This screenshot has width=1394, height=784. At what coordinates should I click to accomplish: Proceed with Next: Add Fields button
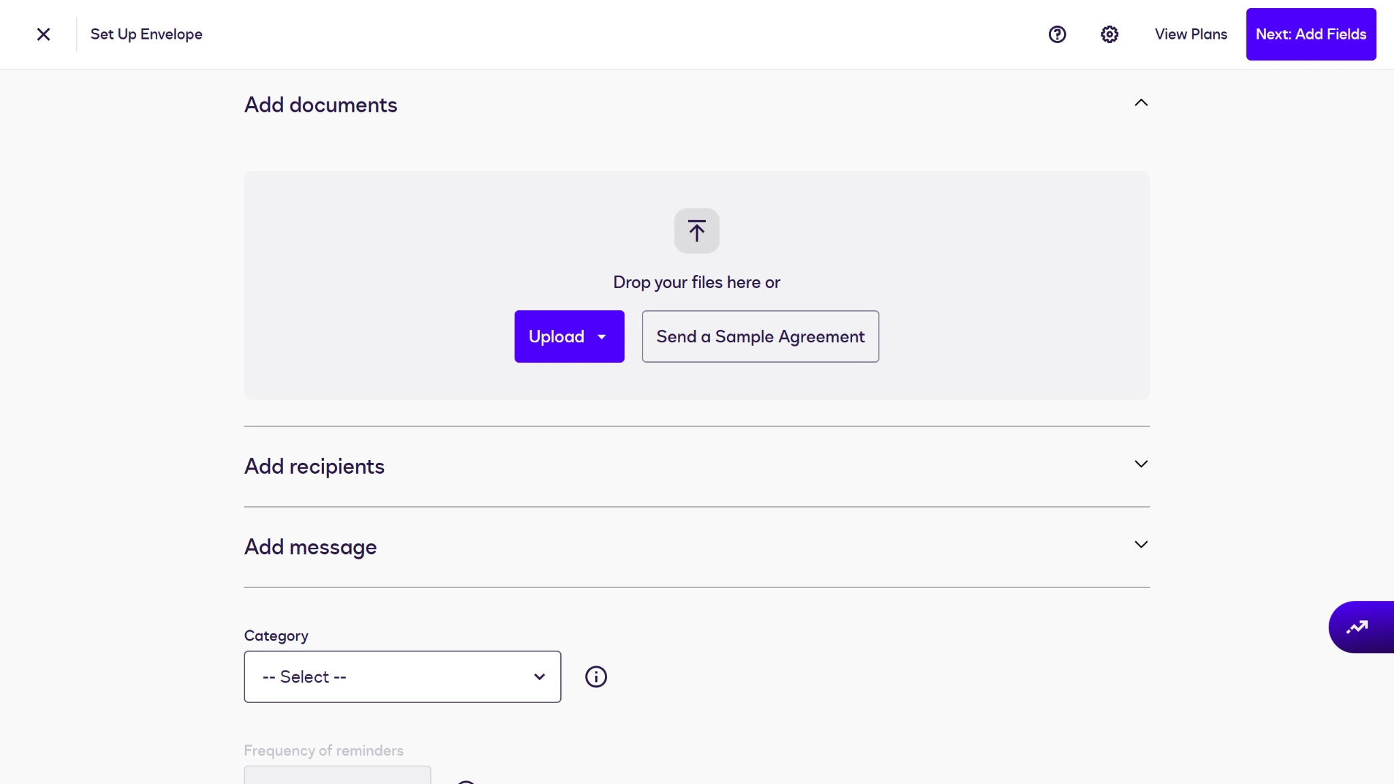(x=1311, y=34)
